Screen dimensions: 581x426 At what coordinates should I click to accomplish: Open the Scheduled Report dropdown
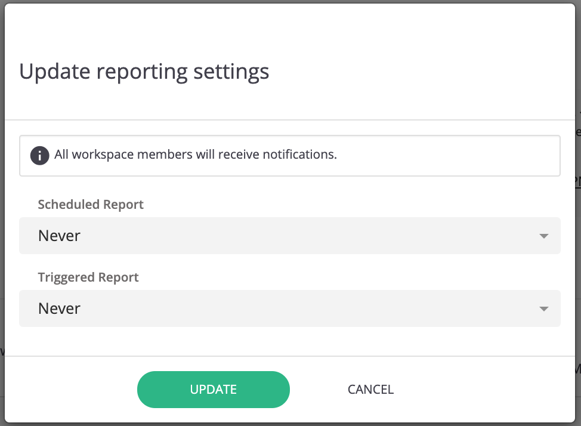pos(290,236)
